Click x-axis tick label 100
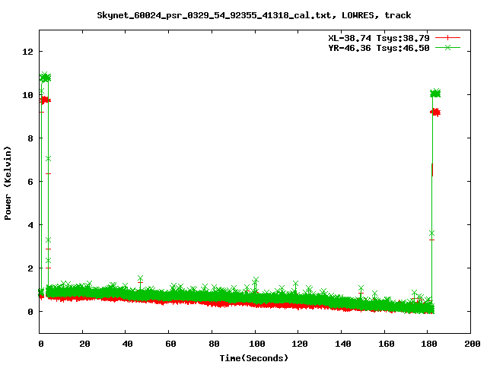The width and height of the screenshot is (487, 365). coord(257,344)
